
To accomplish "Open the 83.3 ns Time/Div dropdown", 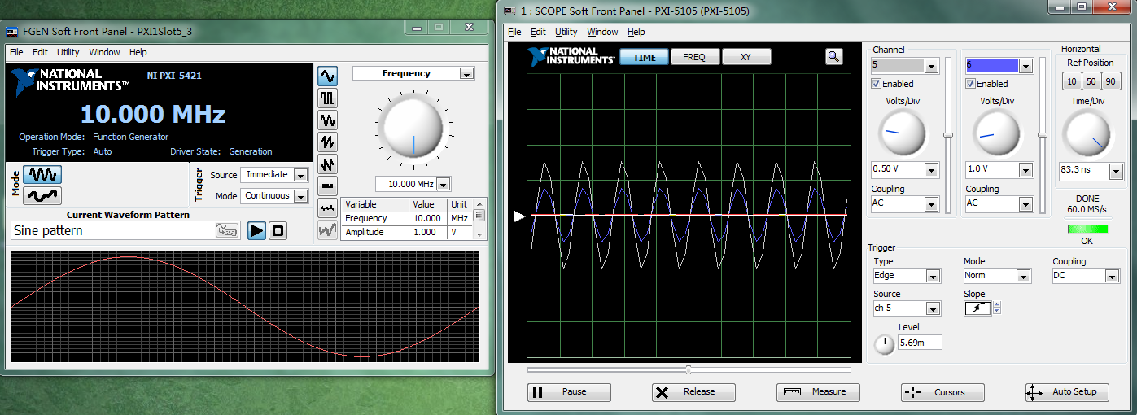I will coord(1115,171).
